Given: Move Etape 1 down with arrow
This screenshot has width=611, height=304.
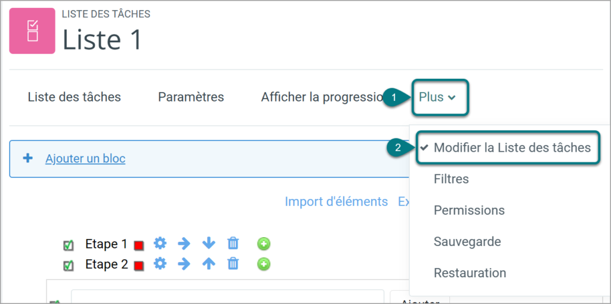Looking at the screenshot, I should 208,244.
